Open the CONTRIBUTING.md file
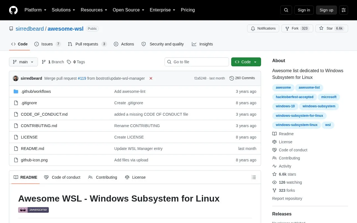Screen dimensions: 357x223 [x=39, y=126]
